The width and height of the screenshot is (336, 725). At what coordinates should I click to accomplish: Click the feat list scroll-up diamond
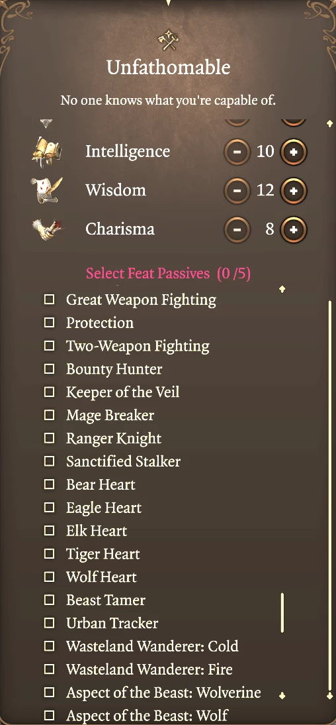pos(282,290)
